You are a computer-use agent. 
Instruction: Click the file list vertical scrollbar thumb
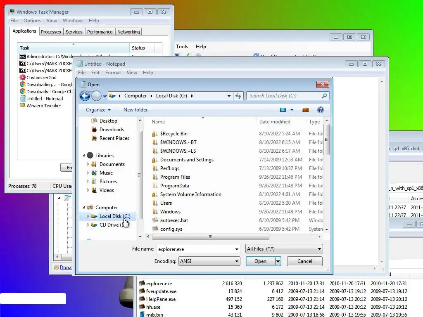(x=326, y=140)
